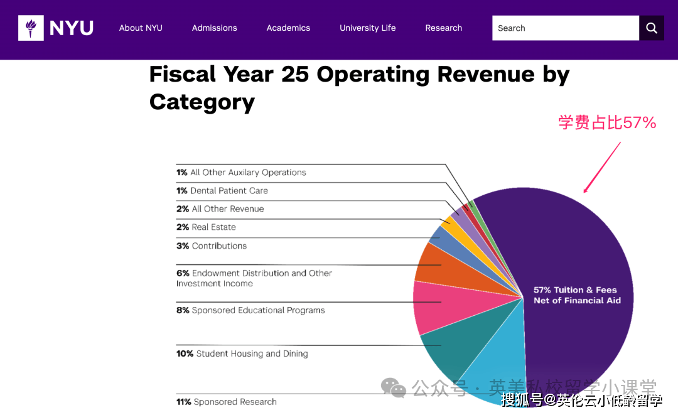Screen dimensions: 678x415
Task: Click the teal Student Housing and Dining slice
Action: click(x=452, y=352)
